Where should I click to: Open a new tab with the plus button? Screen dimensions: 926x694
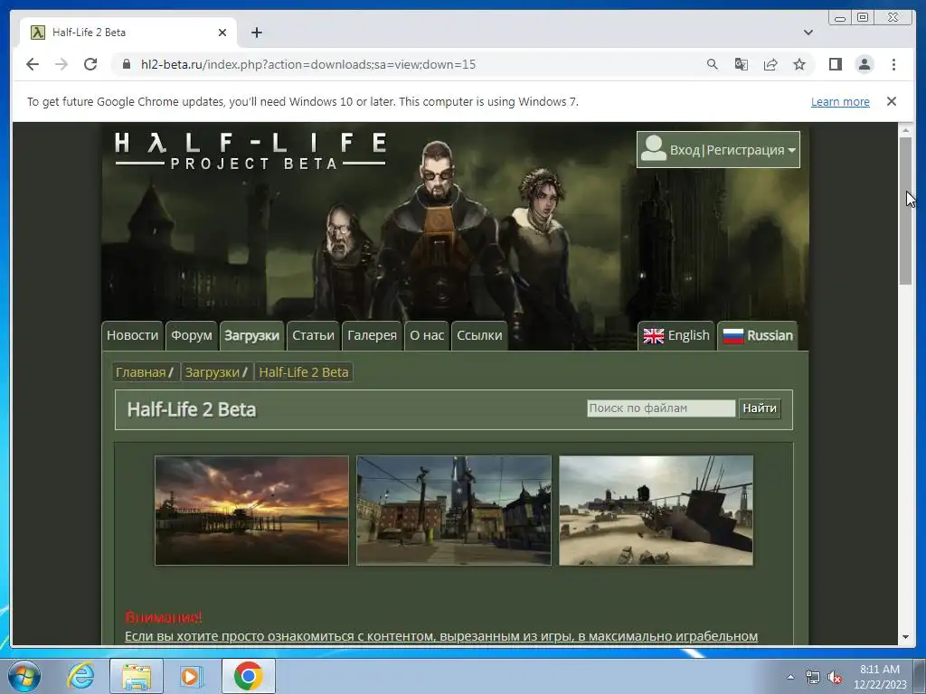[x=256, y=33]
